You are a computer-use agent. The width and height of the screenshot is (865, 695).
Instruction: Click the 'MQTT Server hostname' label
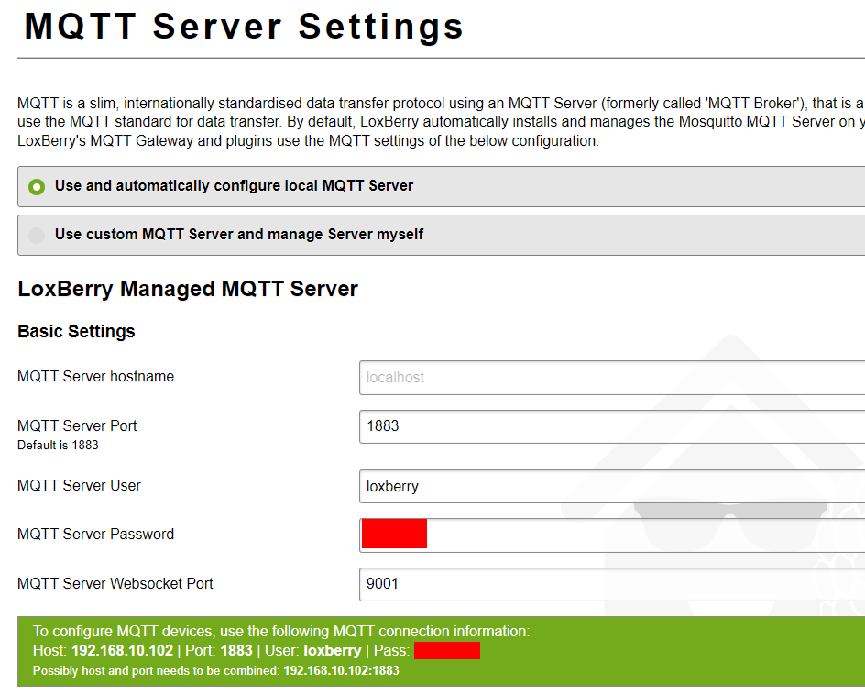[x=95, y=377]
